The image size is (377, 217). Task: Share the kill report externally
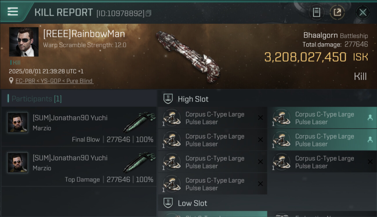[337, 12]
